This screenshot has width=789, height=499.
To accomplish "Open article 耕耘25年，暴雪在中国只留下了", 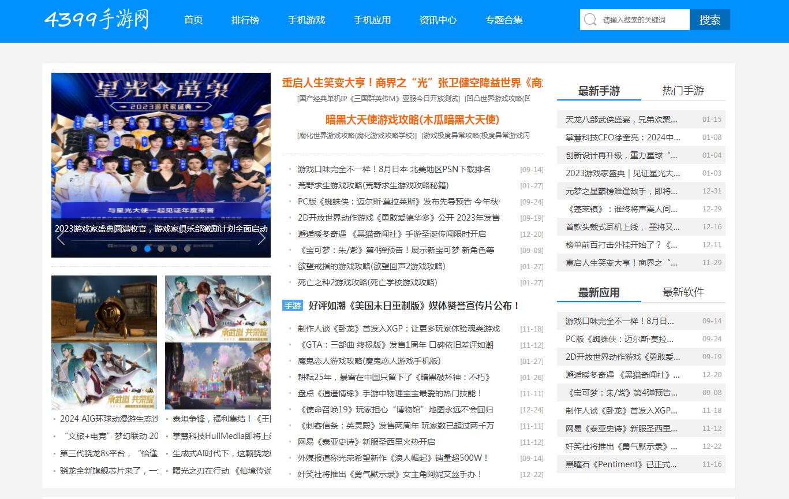I will [394, 377].
